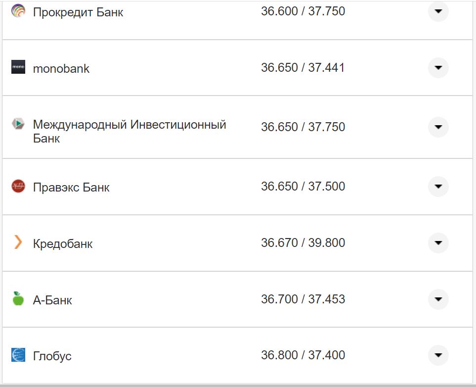
Task: Expand the Глобус rate details
Action: tap(438, 355)
